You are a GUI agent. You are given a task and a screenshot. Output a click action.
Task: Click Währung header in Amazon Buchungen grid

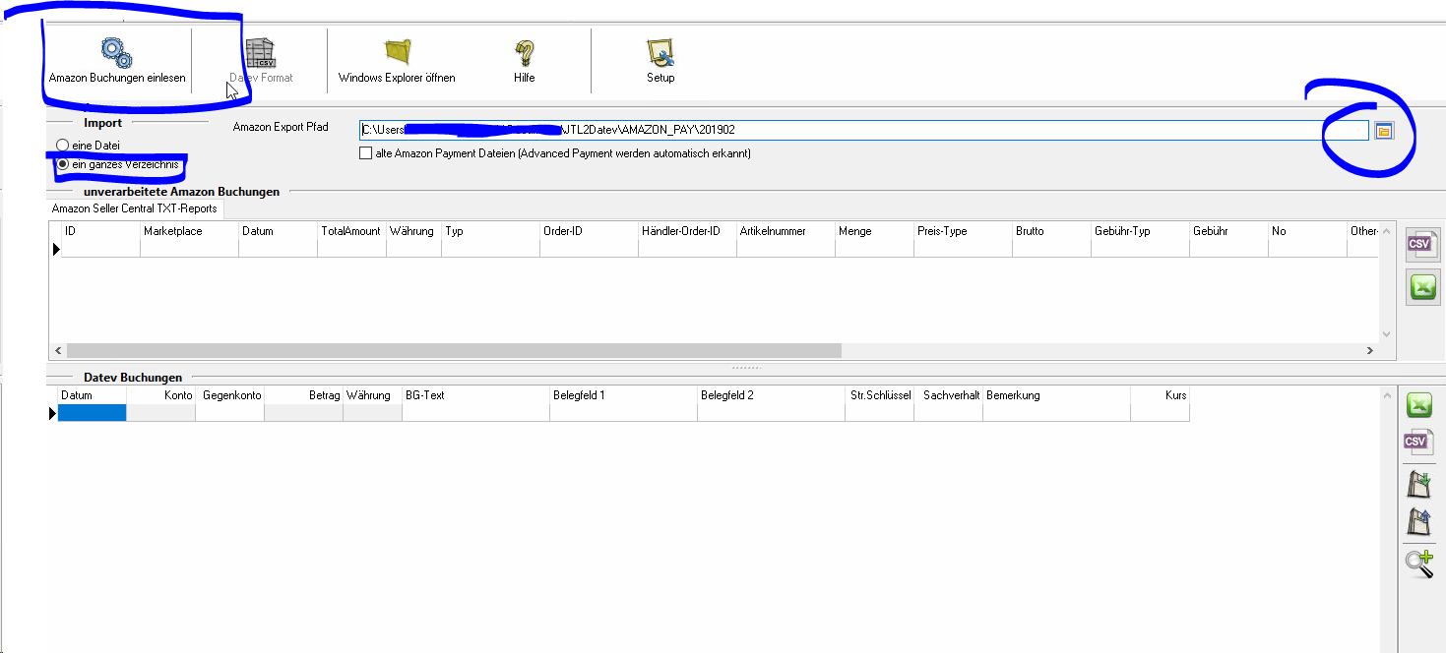414,231
